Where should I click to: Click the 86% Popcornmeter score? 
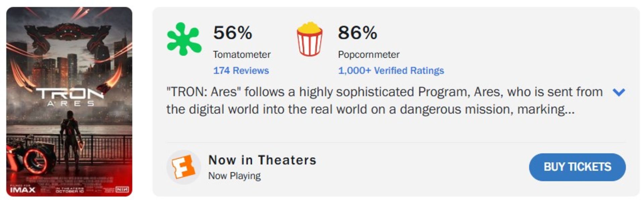pyautogui.click(x=357, y=33)
